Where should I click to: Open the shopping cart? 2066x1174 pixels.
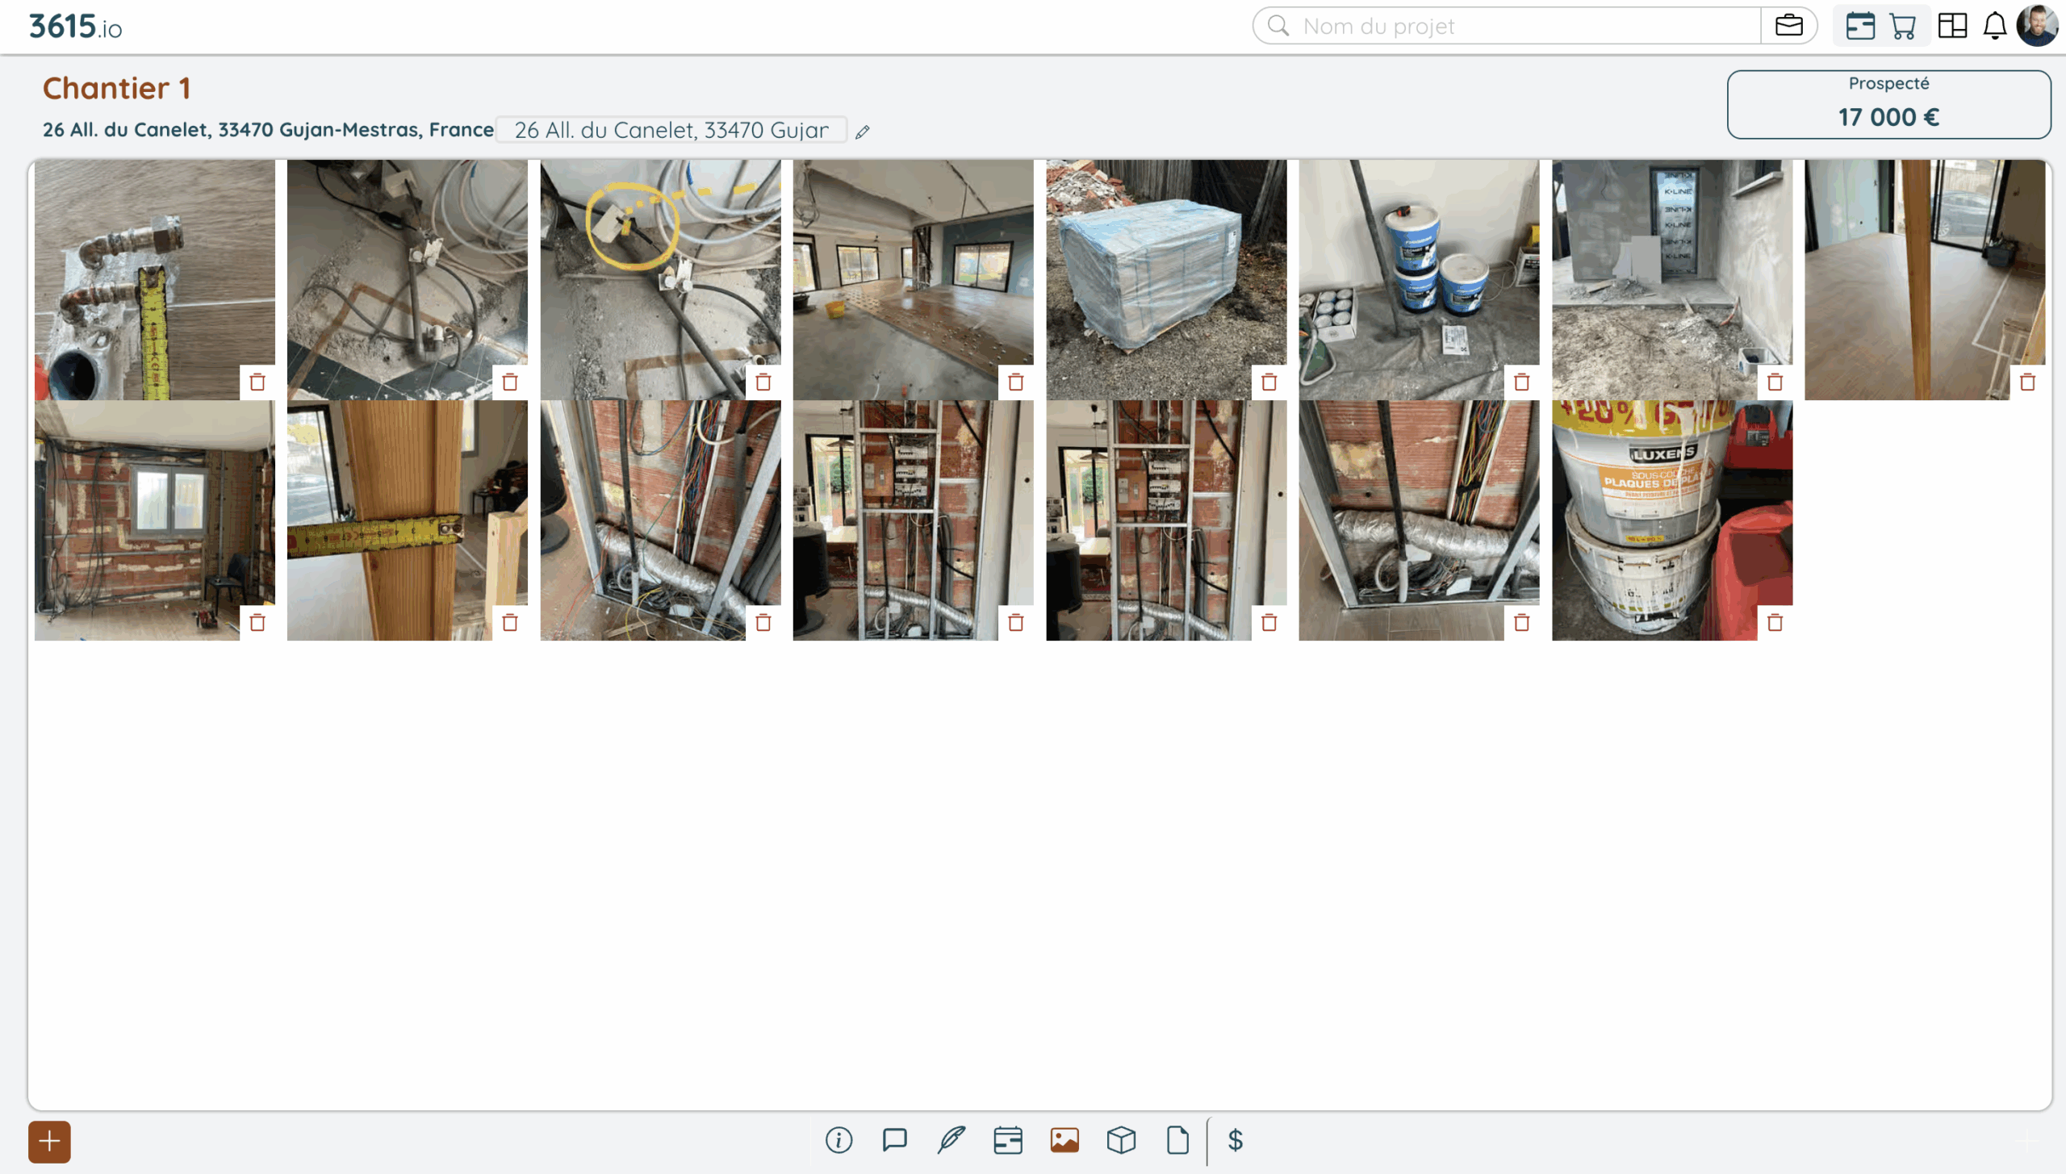1903,26
